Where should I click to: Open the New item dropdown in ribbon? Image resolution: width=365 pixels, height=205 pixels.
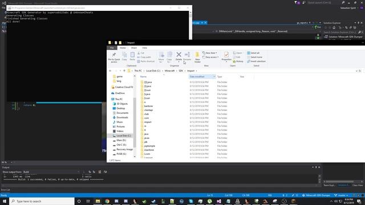210,53
